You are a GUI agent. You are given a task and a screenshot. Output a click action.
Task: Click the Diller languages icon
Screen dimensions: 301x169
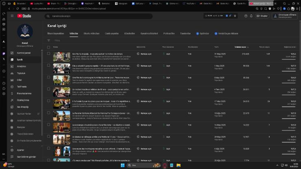point(12,80)
